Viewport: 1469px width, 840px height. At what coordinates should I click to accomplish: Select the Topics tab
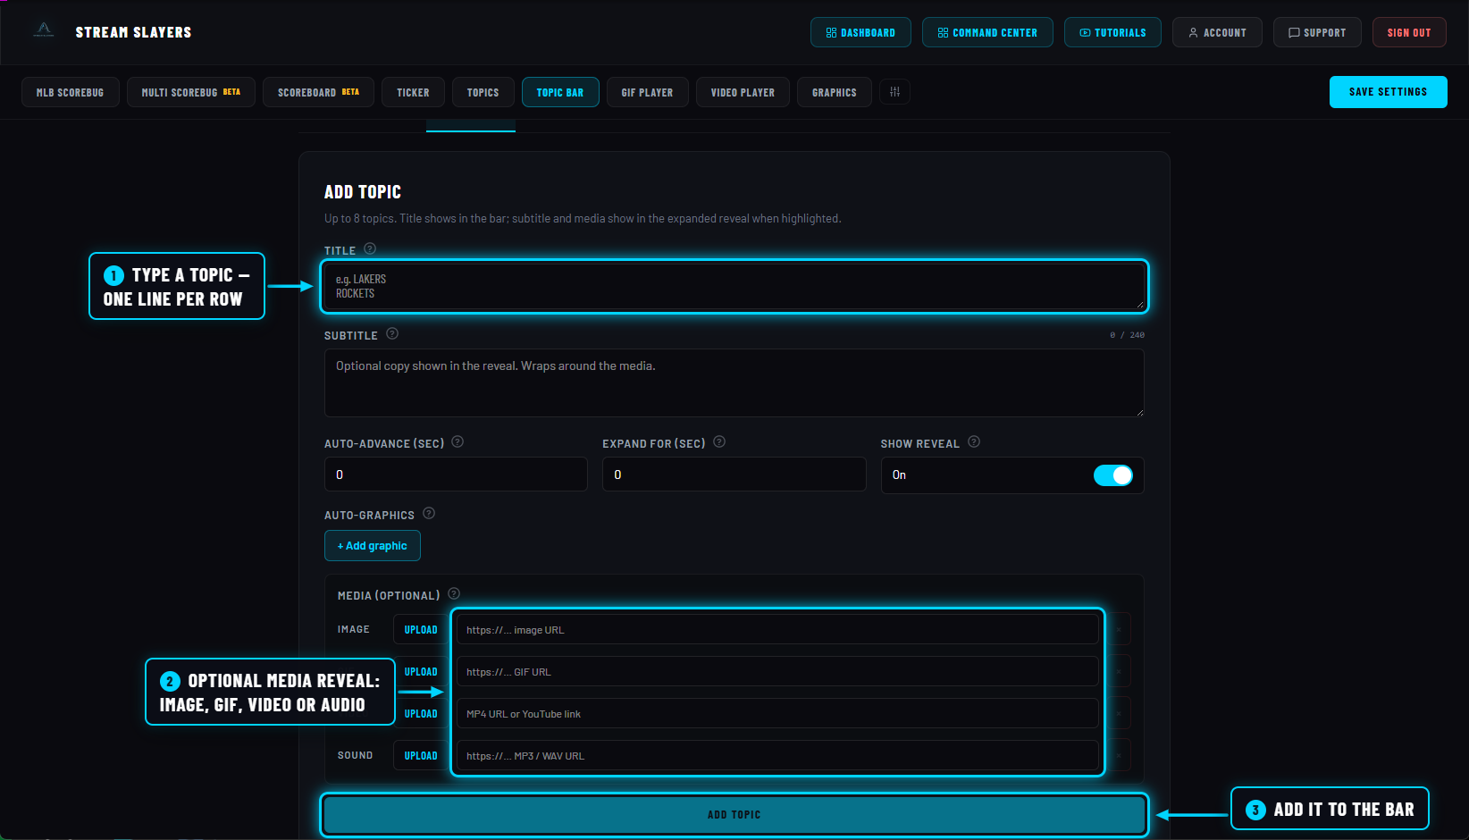coord(483,92)
